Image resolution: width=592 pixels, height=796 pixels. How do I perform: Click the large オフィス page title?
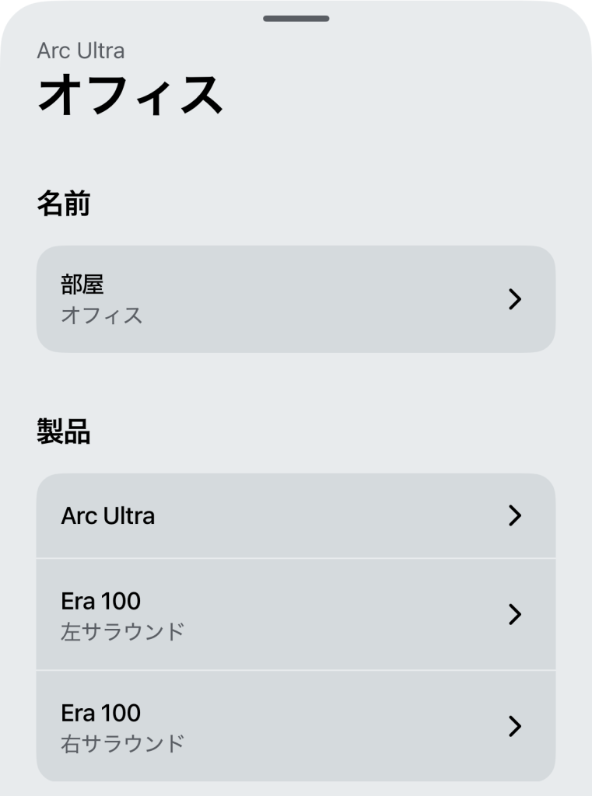point(130,96)
